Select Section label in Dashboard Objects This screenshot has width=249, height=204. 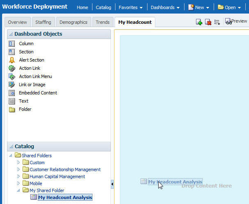(26, 52)
